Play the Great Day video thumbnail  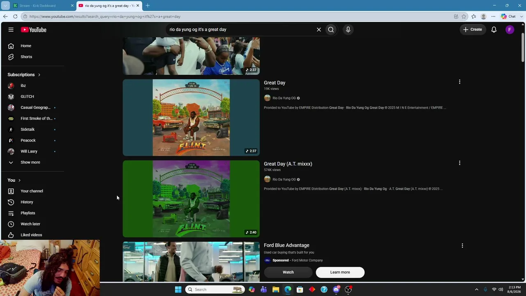tap(191, 118)
